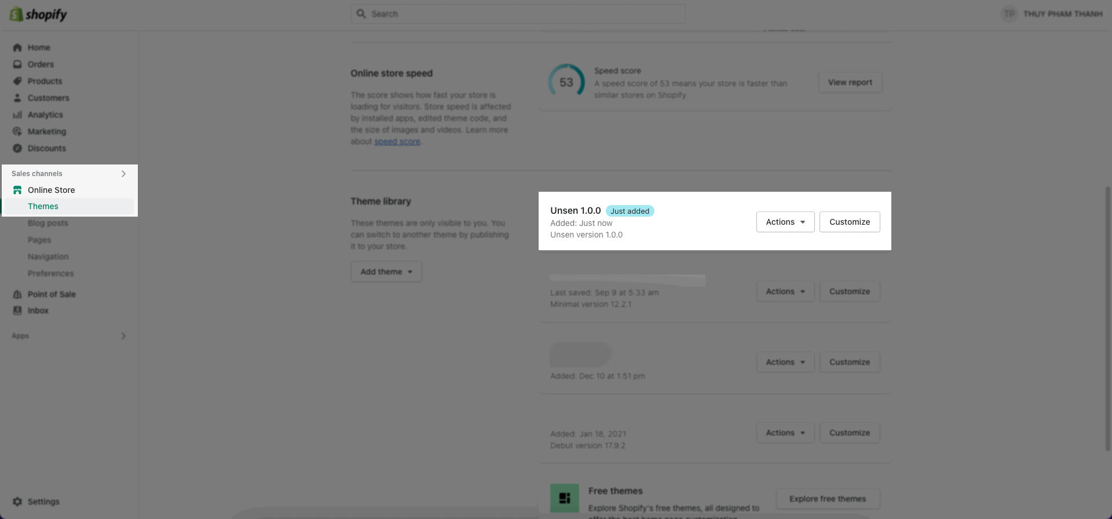Click the Free themes heading

[x=616, y=491]
